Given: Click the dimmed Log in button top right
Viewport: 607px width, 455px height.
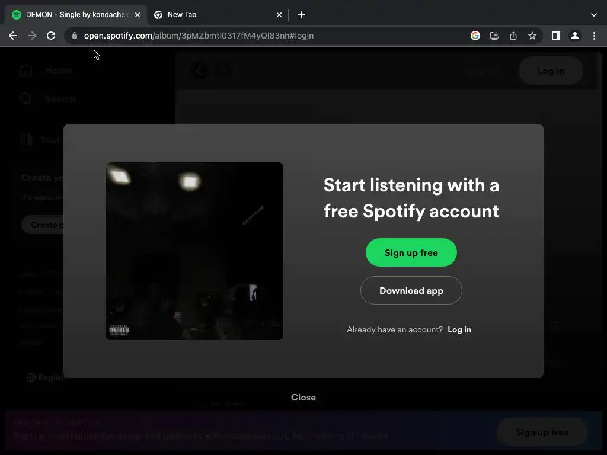Looking at the screenshot, I should click(551, 71).
